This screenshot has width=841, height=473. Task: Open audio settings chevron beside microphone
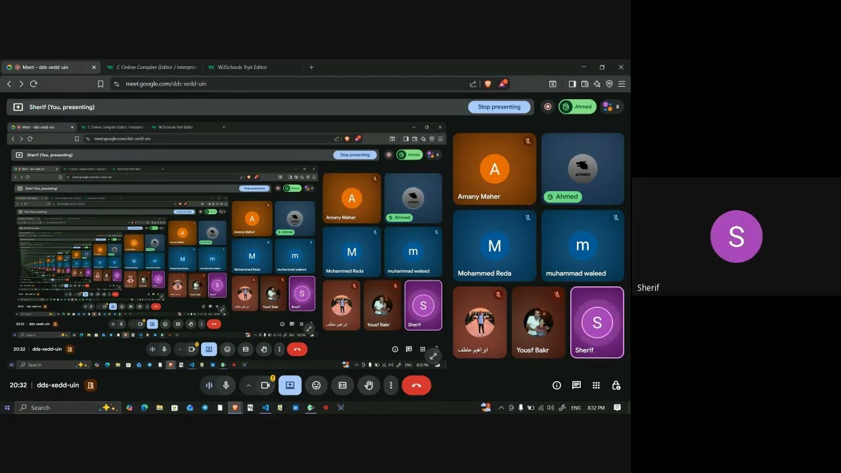[248, 386]
